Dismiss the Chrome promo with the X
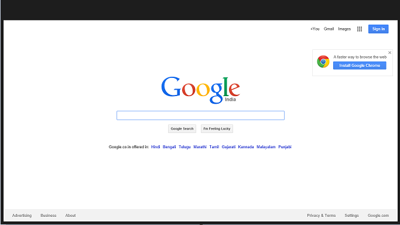 coord(389,53)
